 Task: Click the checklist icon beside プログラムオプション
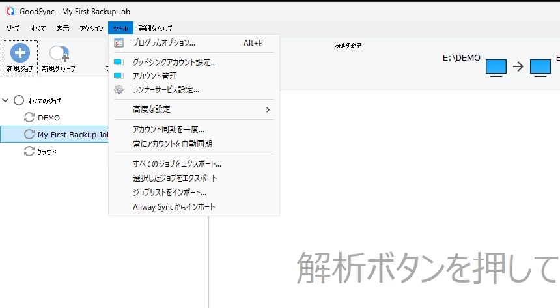[119, 43]
